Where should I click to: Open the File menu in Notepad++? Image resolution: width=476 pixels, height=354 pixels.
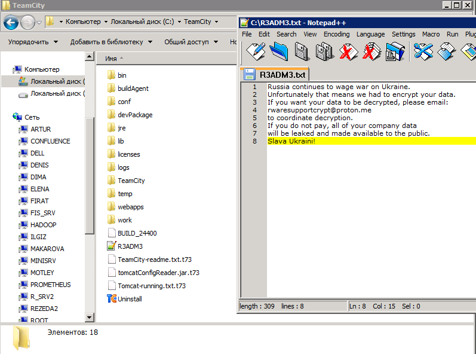(247, 34)
